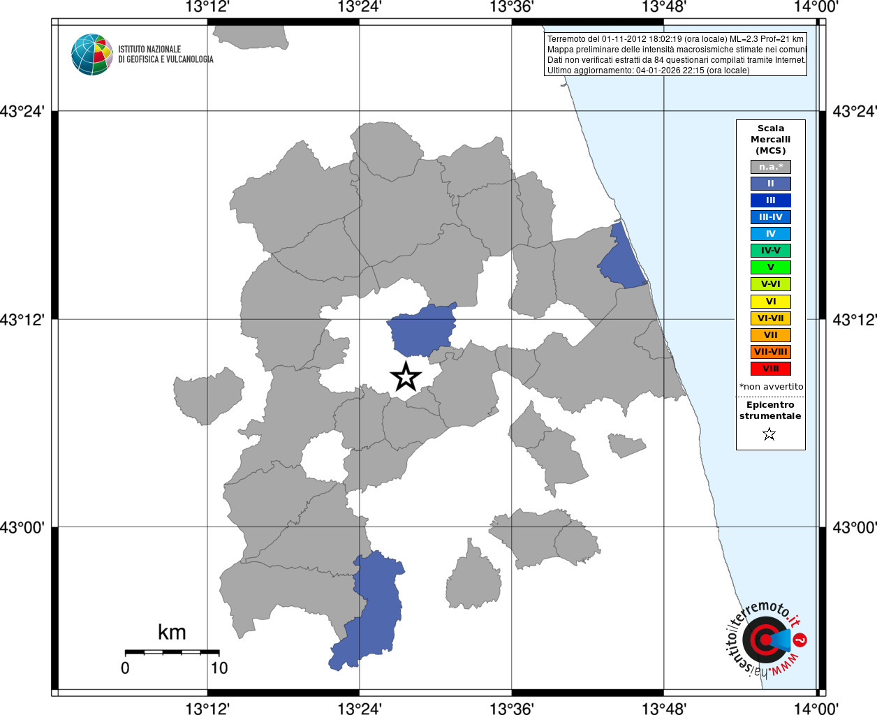Select the II intensity legend swatch

[771, 184]
